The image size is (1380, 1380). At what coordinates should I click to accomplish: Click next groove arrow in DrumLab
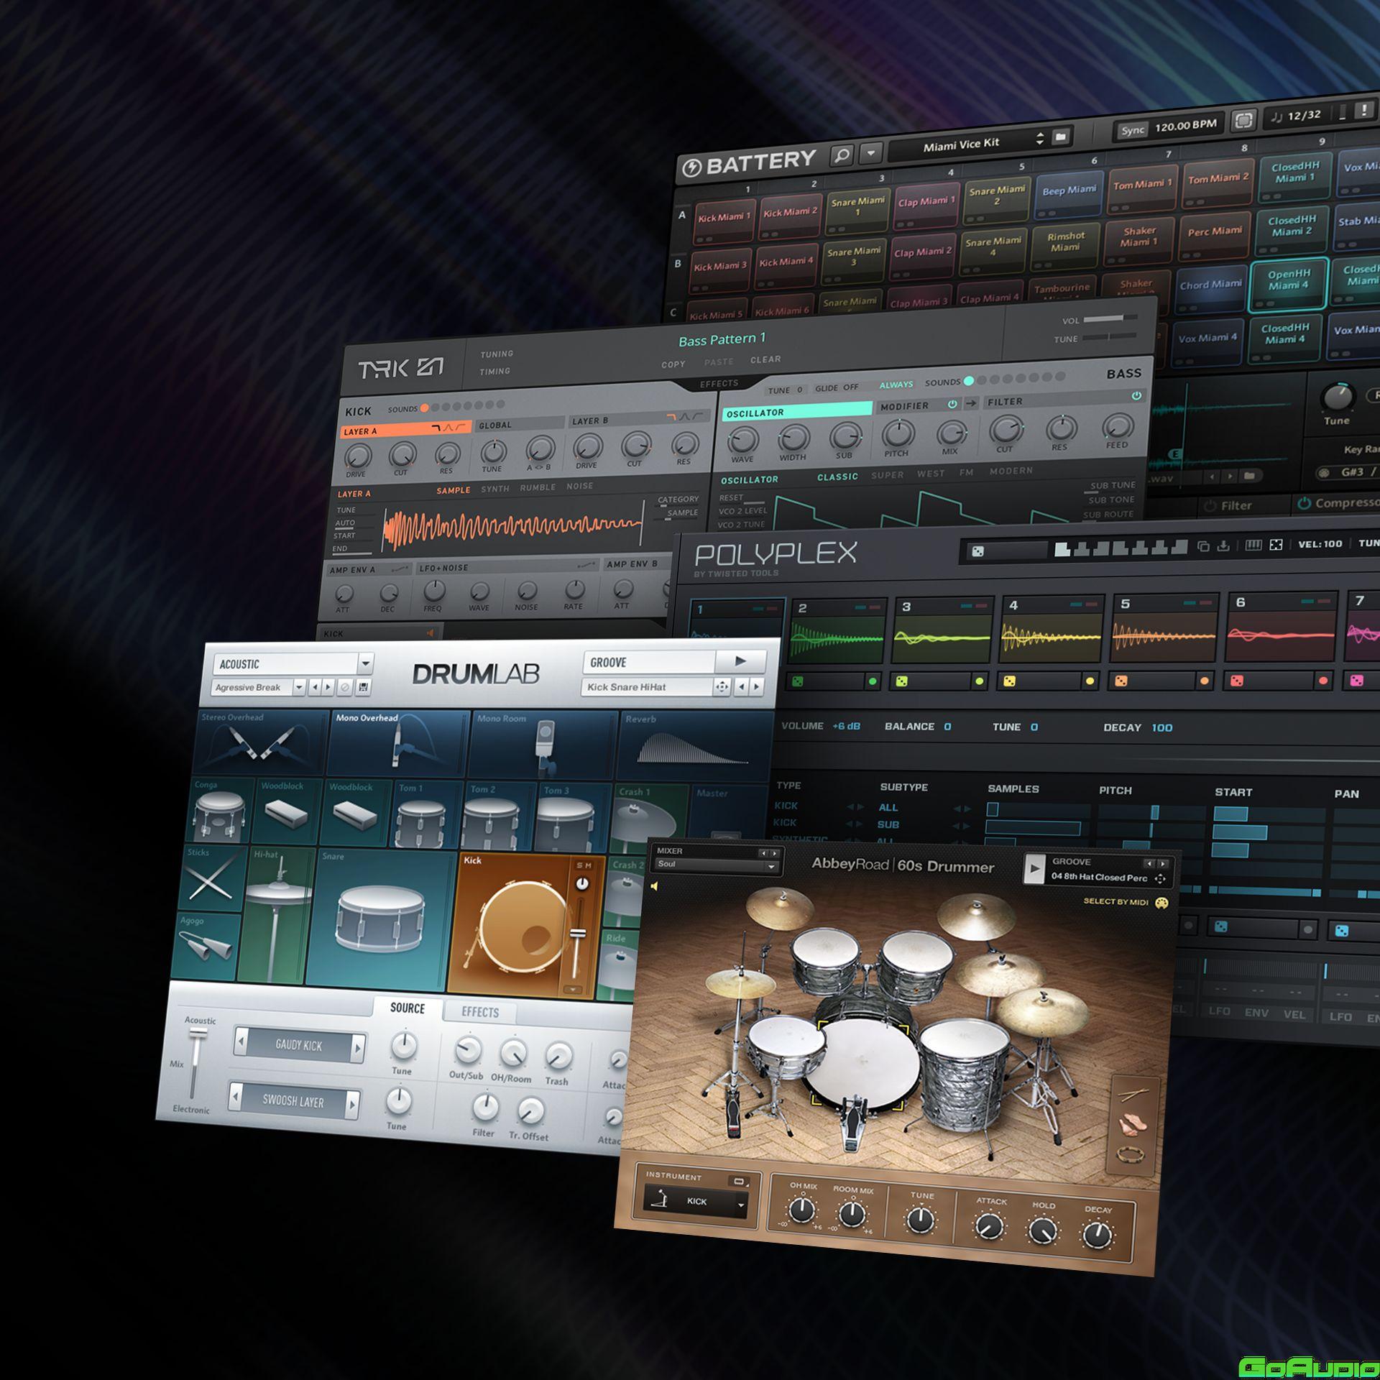click(x=756, y=687)
